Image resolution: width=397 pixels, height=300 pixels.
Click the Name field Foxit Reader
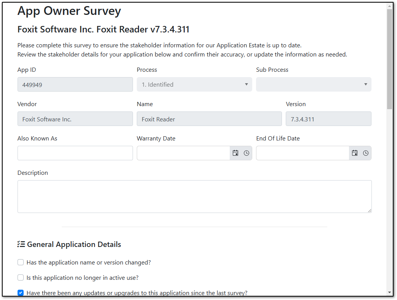[209, 119]
